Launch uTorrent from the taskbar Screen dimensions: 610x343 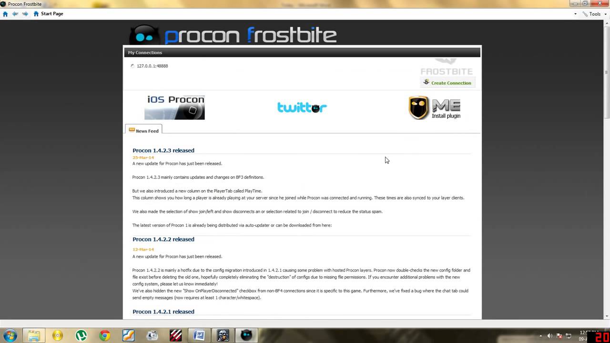(81, 336)
